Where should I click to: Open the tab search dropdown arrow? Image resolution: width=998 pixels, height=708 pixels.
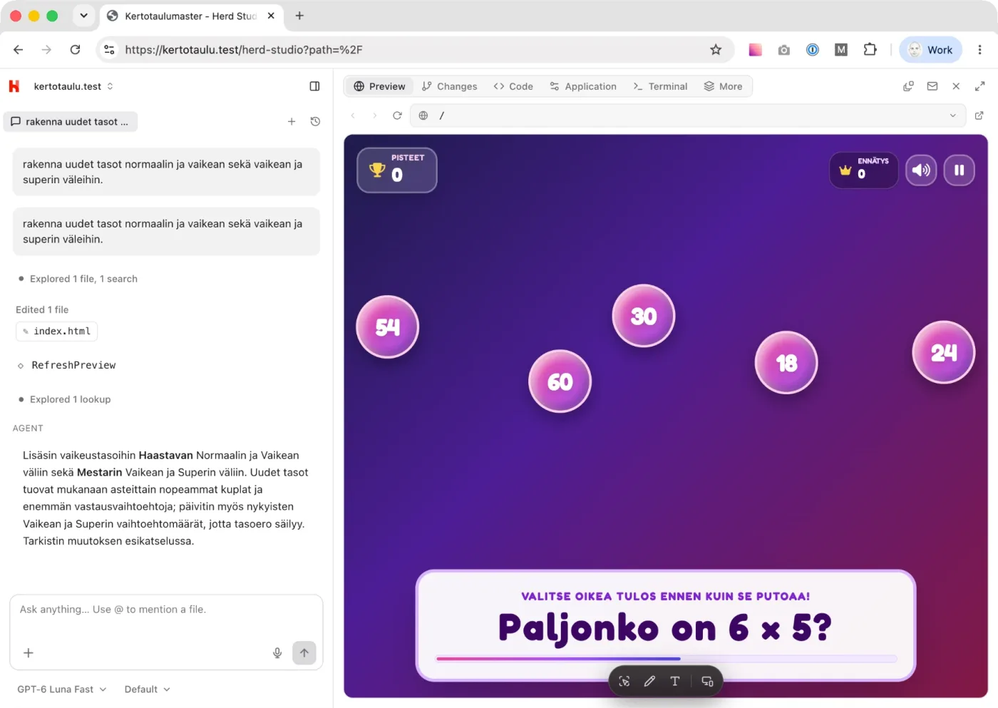[83, 16]
